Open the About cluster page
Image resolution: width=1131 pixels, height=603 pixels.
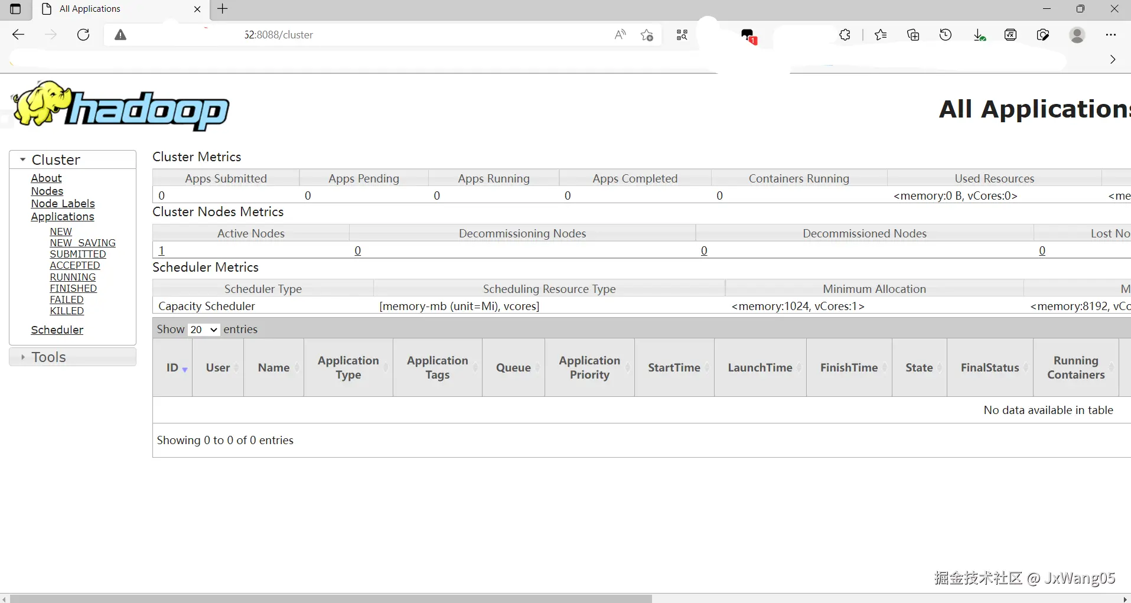(46, 178)
